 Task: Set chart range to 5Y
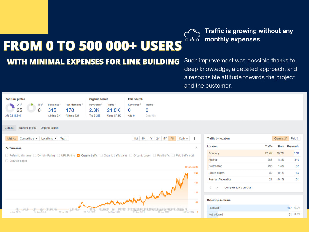[165, 139]
